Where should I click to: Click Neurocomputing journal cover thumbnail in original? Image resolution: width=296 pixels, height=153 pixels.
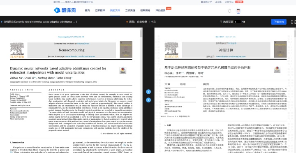(126, 49)
